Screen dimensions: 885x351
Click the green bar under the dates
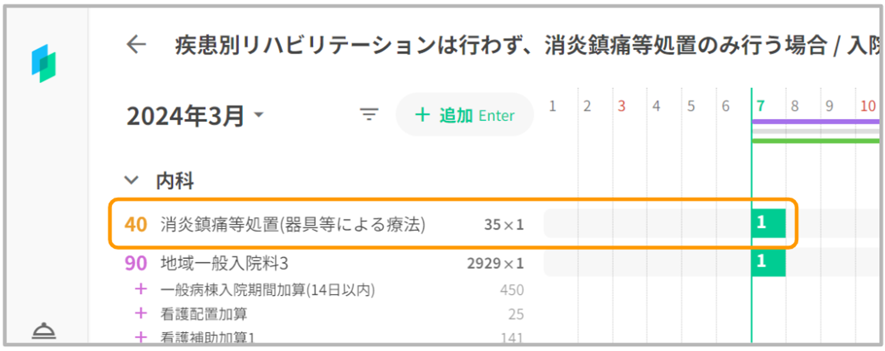pos(815,141)
